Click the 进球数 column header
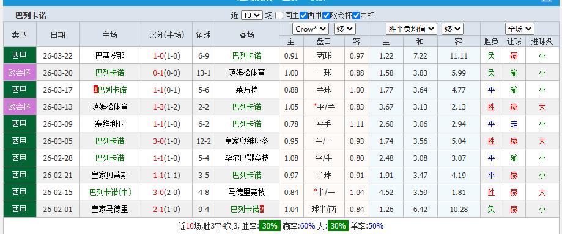This screenshot has height=234, width=562. tap(542, 42)
